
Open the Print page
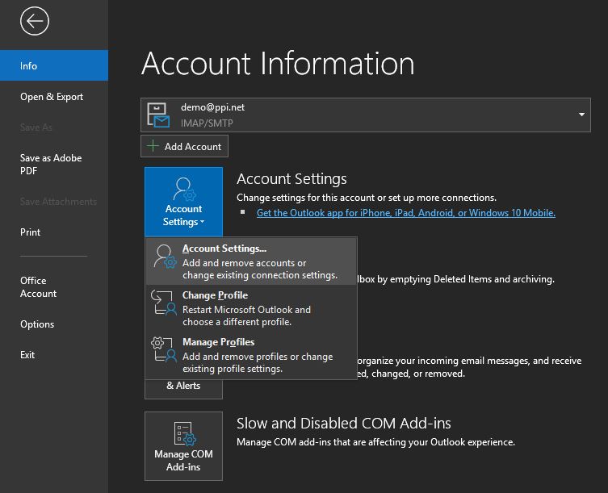click(x=30, y=232)
